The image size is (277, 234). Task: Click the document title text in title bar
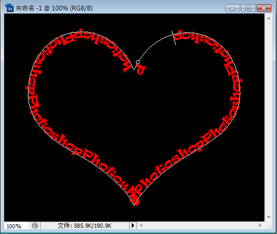[54, 8]
